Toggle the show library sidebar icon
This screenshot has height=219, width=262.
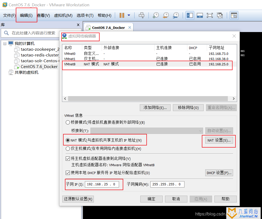click(190, 15)
